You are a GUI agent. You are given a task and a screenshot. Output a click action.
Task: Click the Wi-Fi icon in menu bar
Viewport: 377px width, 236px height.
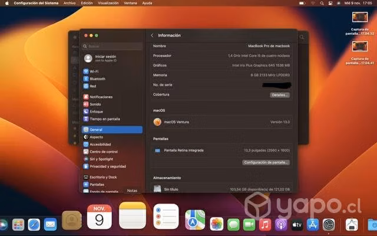313,3
